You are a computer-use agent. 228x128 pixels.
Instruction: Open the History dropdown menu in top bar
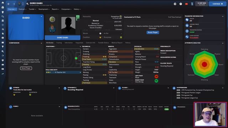pos(77,9)
